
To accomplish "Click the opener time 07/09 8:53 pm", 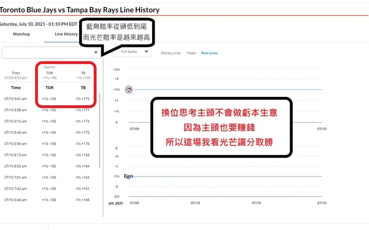I will (x=16, y=78).
